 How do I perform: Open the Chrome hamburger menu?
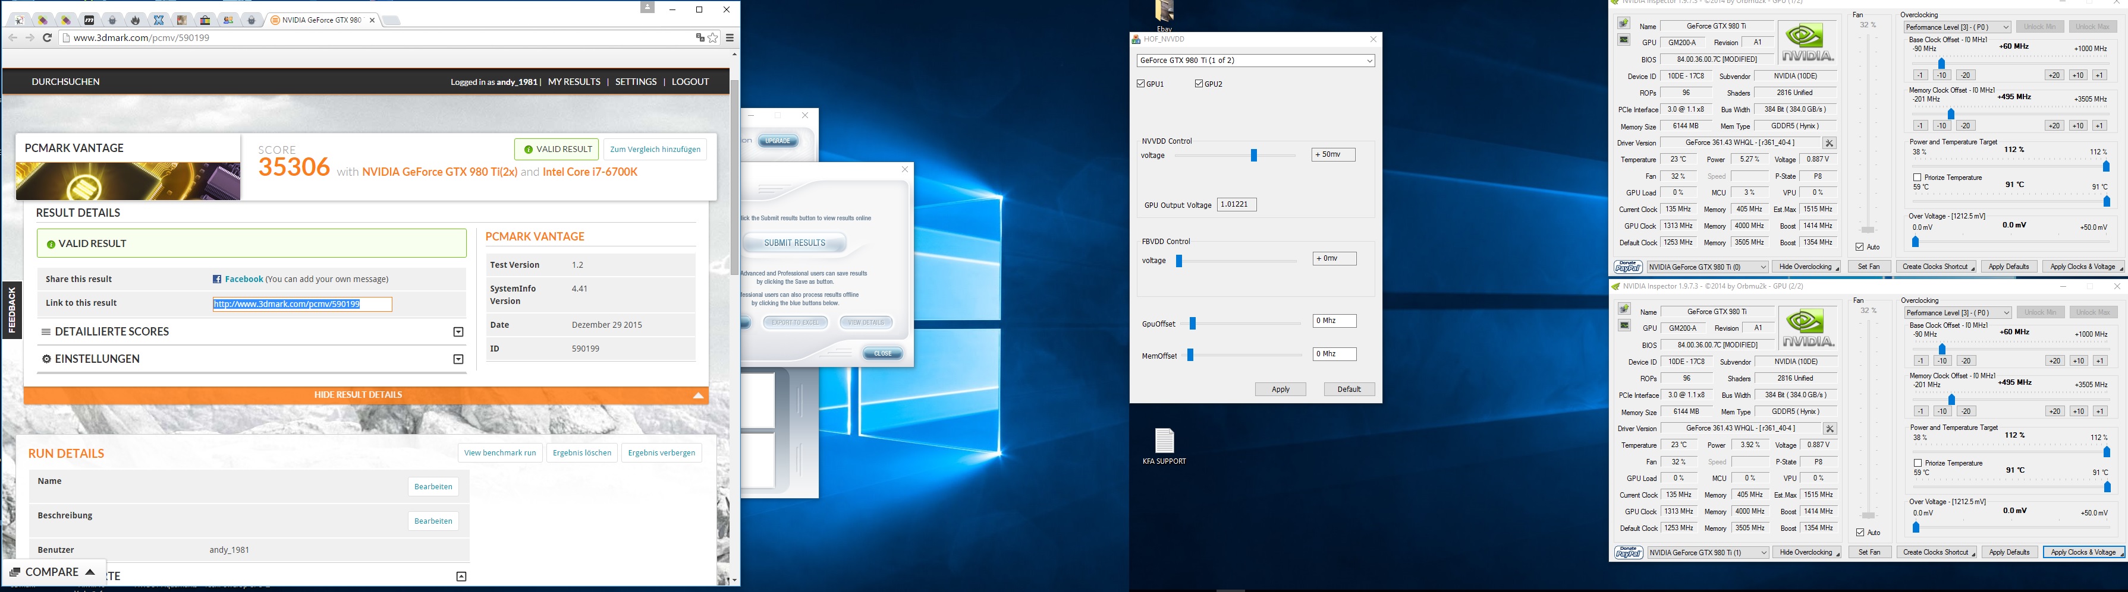tap(730, 38)
